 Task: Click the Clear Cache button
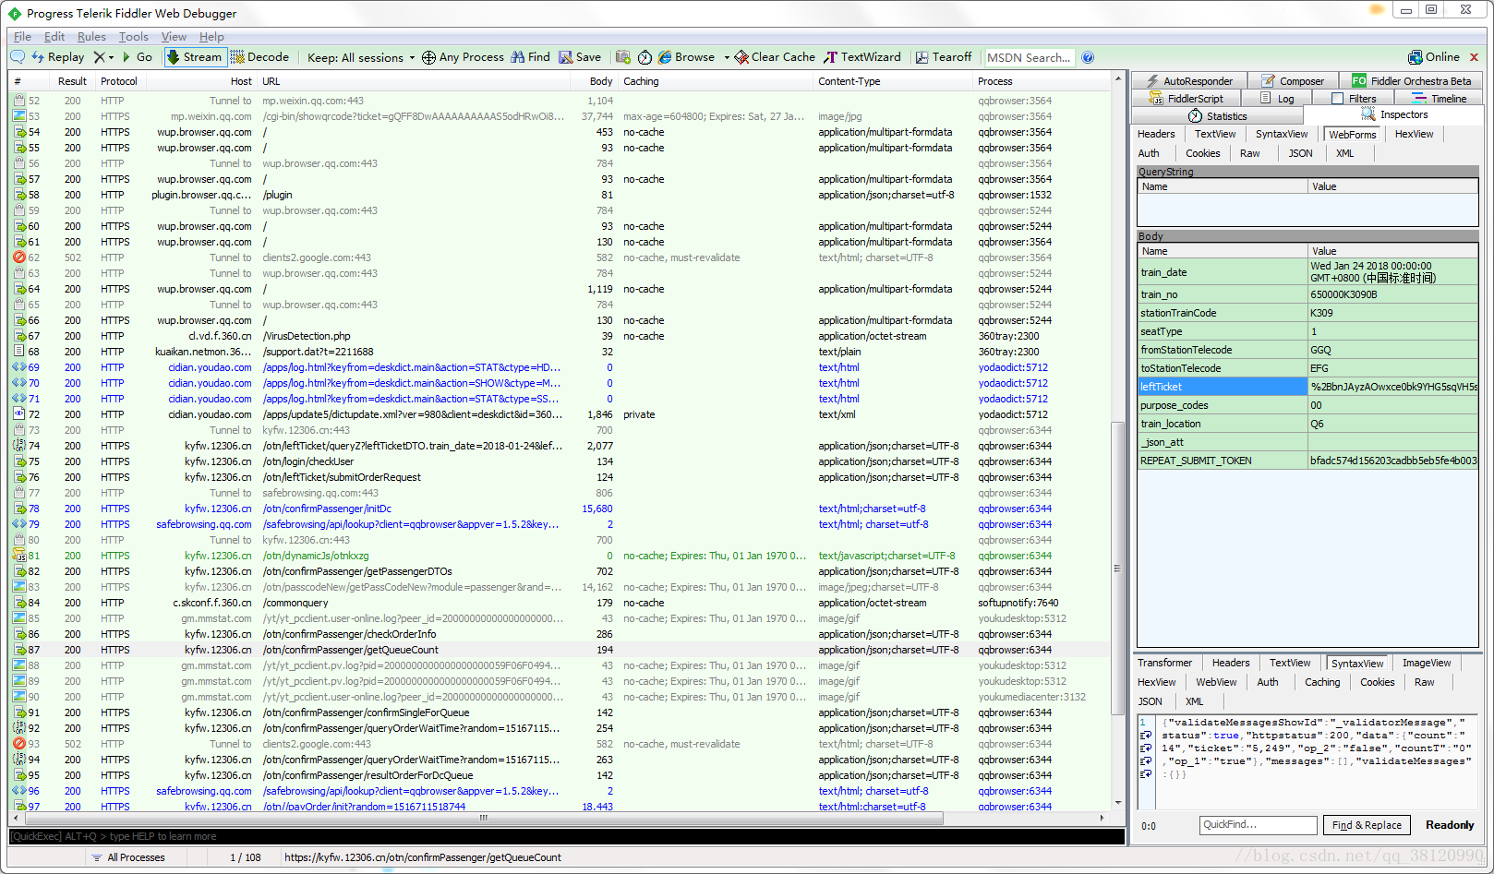click(x=775, y=57)
